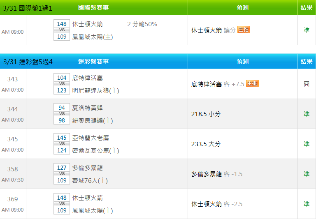Viewport: 316px width, 219px height.
Task: Click result 準 in the 國際盤 row
Action: point(307,30)
